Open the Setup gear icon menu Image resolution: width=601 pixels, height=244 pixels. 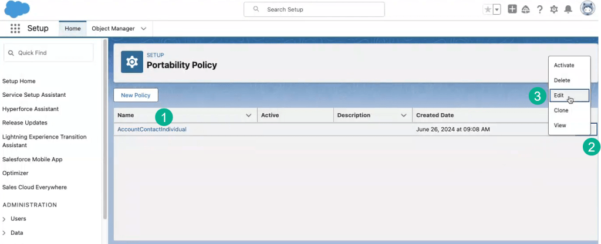pos(553,9)
